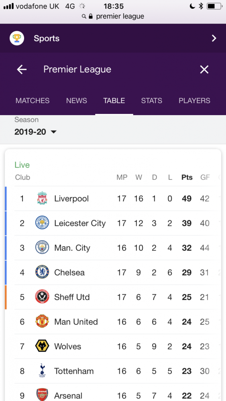Select the Stats tab
This screenshot has width=226, height=401.
(x=151, y=101)
